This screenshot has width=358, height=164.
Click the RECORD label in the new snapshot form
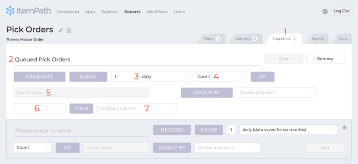coord(172,130)
